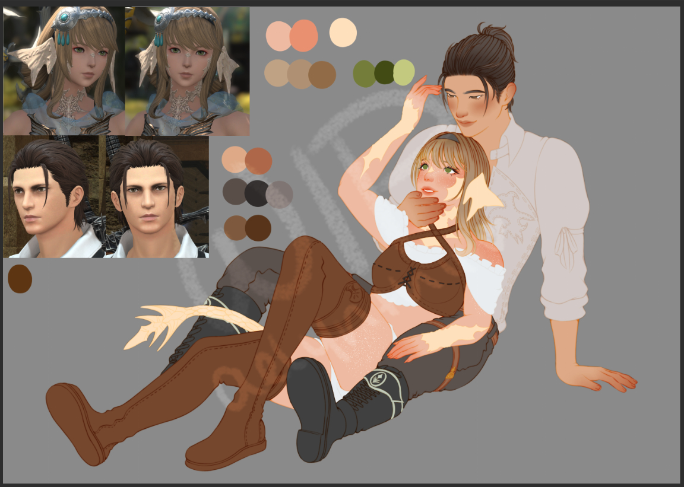Choose the darkest green swatch in green trio
The image size is (684, 487).
coord(384,72)
